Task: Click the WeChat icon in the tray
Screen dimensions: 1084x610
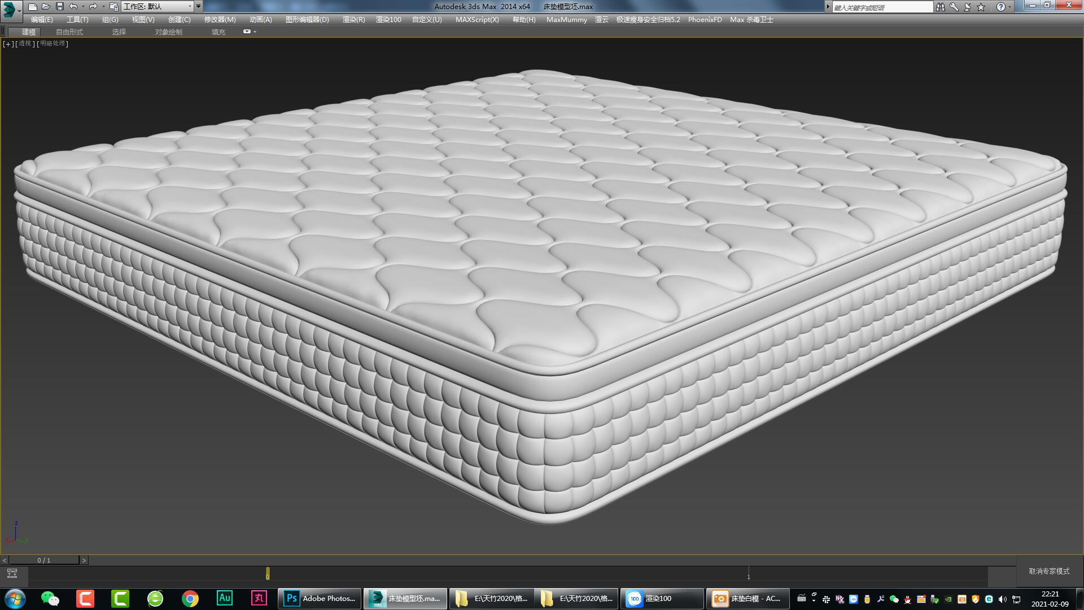Action: point(894,599)
